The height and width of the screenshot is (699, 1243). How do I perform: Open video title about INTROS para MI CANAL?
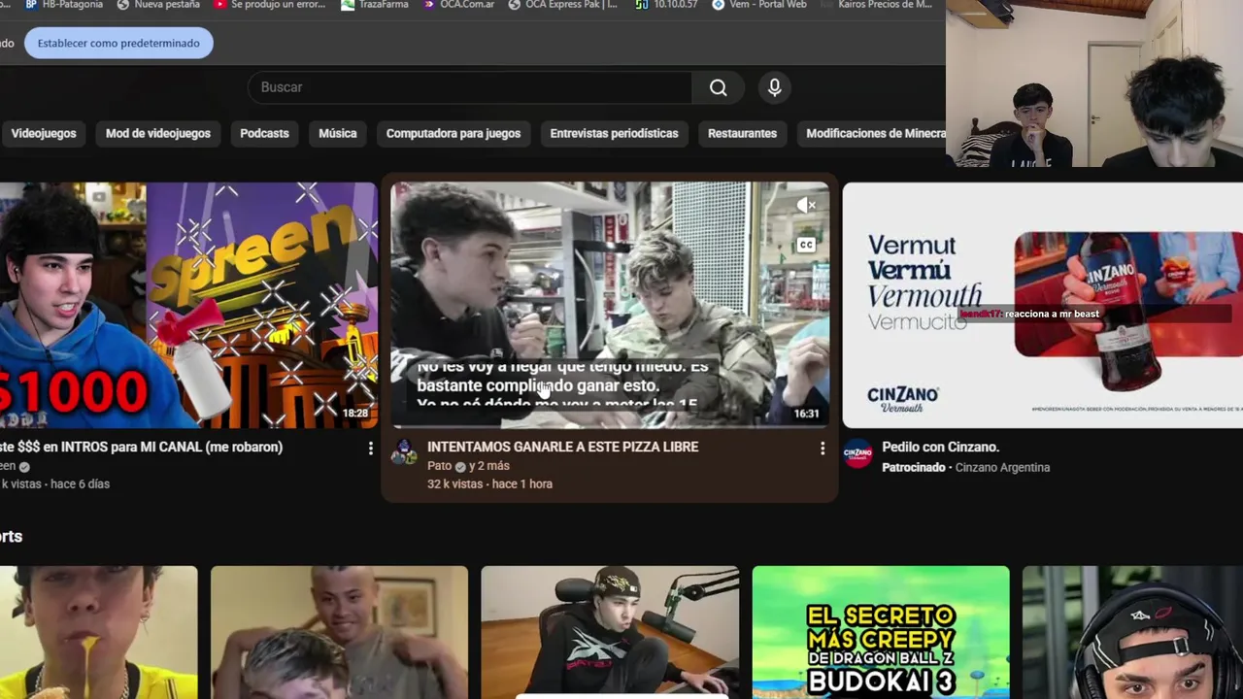click(x=142, y=447)
